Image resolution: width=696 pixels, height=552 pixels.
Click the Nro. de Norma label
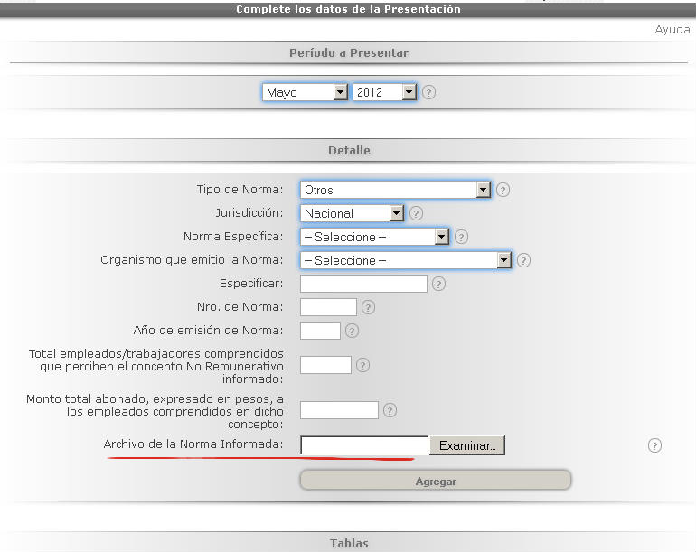coord(240,307)
